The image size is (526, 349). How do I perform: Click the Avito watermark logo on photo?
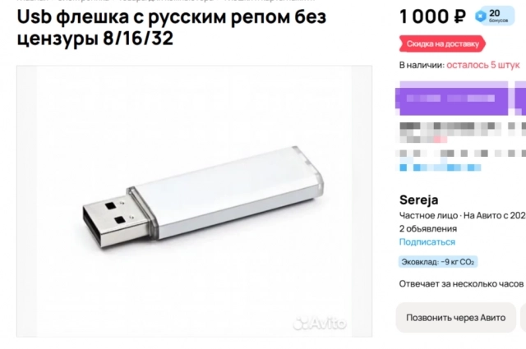tap(320, 324)
